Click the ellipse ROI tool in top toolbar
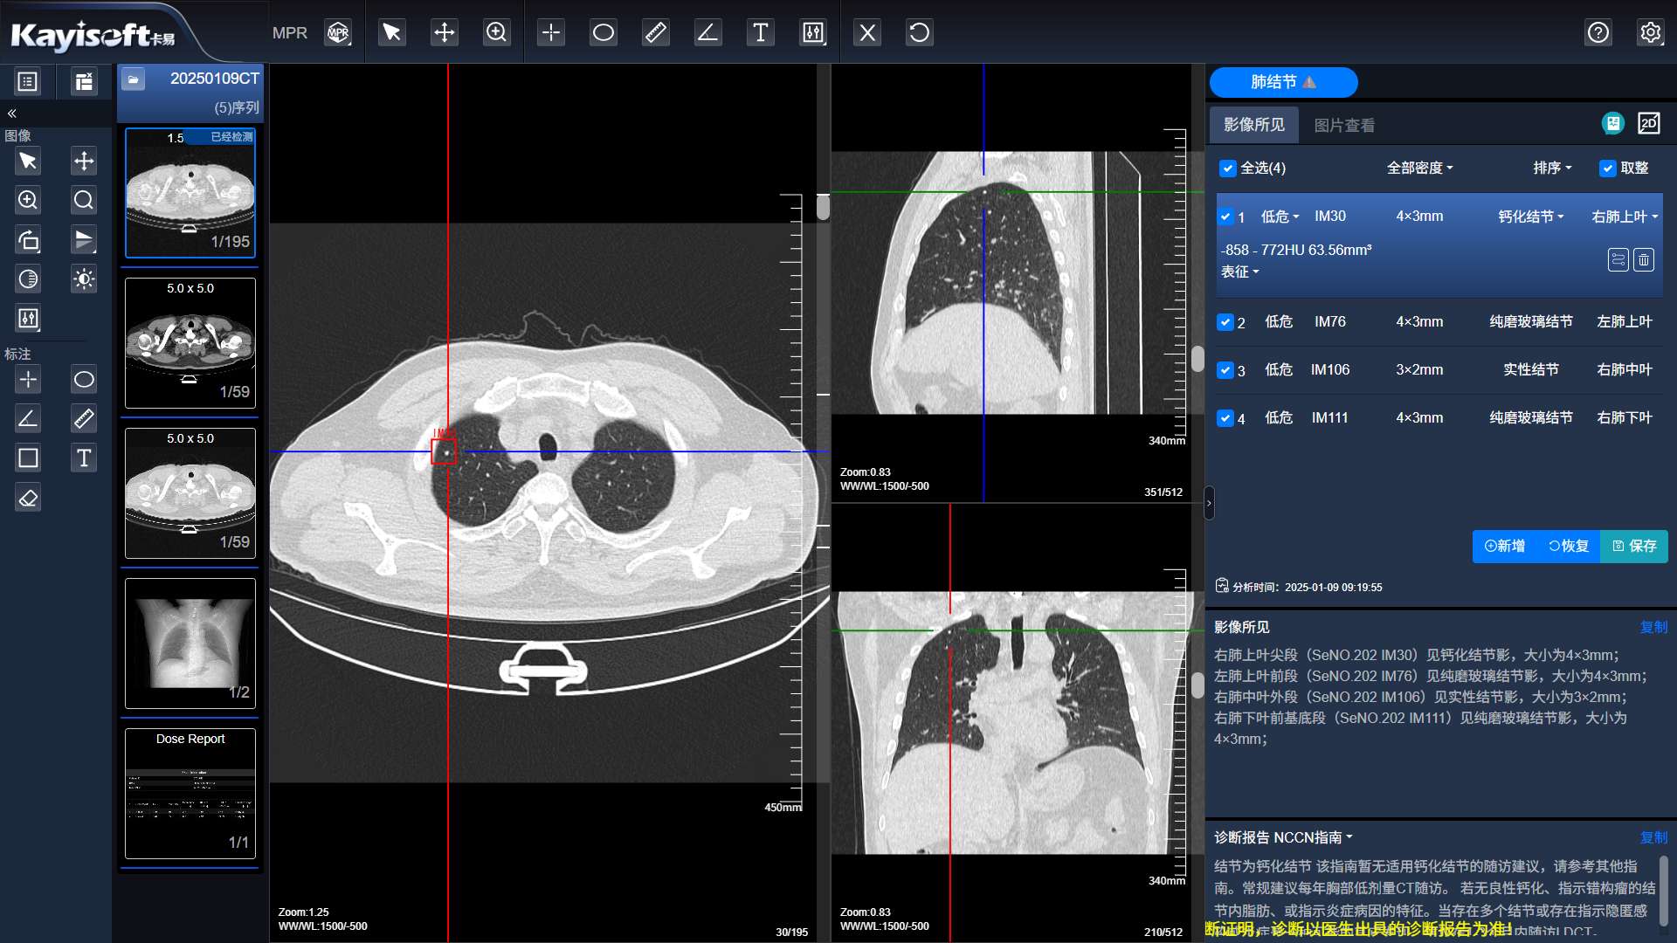 click(603, 33)
